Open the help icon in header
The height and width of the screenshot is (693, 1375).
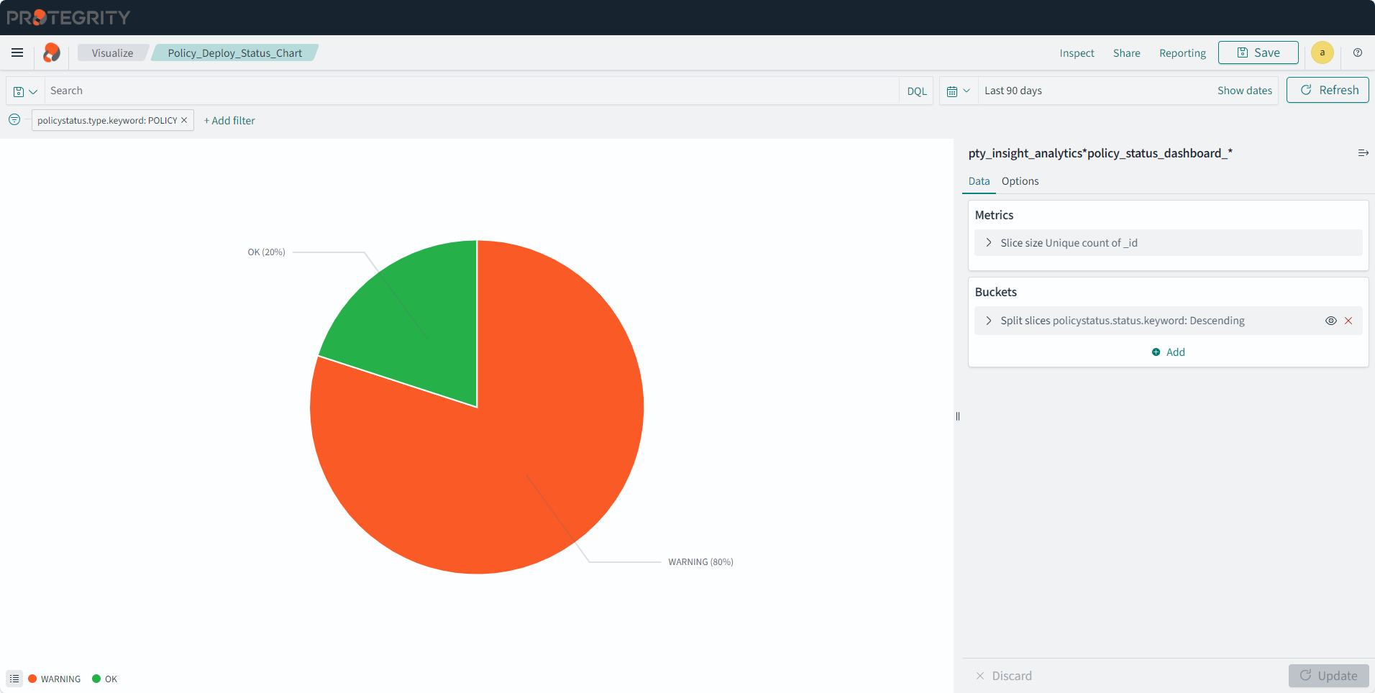tap(1358, 52)
